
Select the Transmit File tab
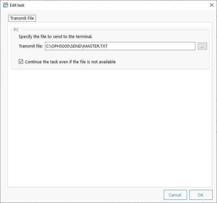22,18
